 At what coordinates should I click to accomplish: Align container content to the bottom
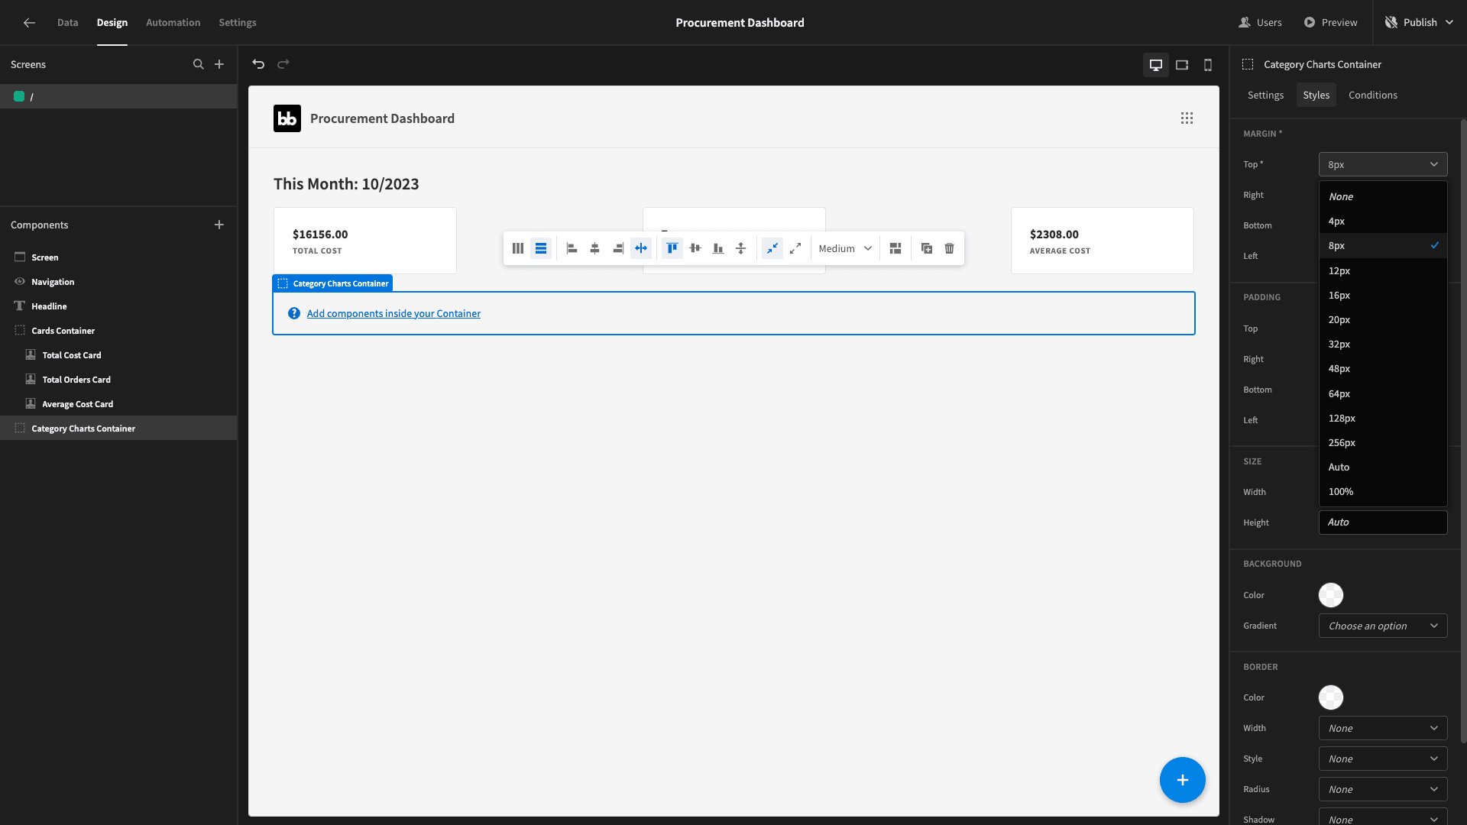pyautogui.click(x=718, y=248)
